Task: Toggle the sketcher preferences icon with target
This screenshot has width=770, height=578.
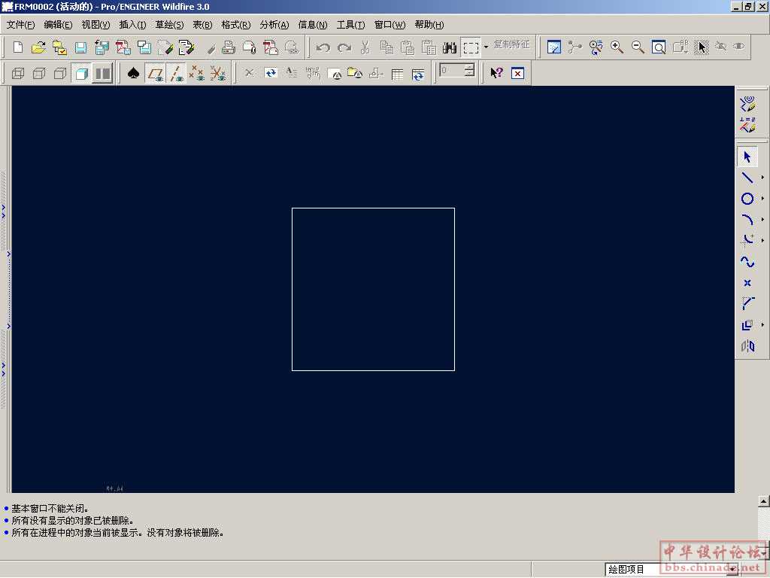Action: click(x=747, y=104)
